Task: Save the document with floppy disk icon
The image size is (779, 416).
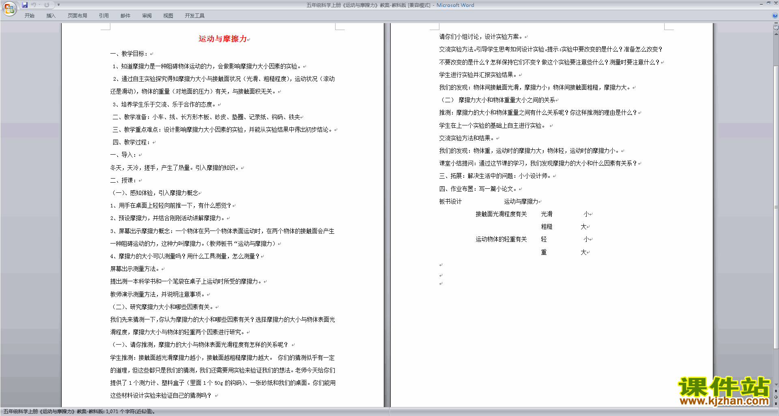Action: tap(25, 5)
